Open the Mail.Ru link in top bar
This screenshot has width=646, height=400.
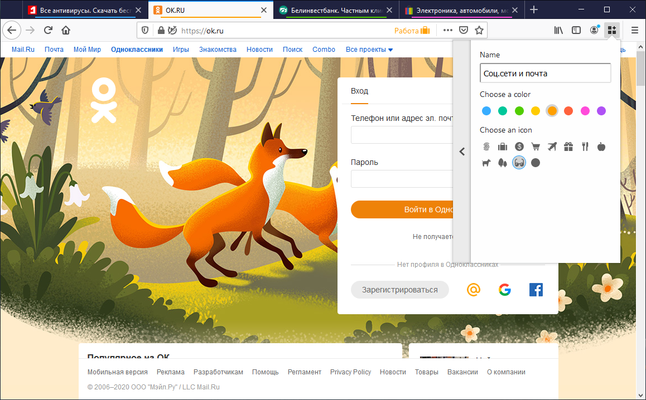point(23,50)
